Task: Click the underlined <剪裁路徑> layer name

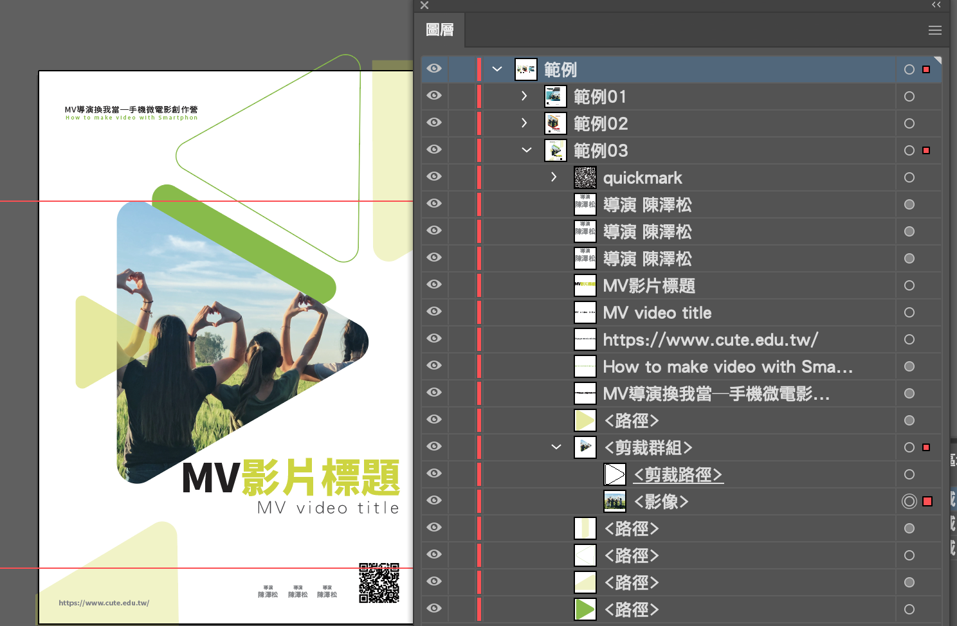Action: coord(678,474)
